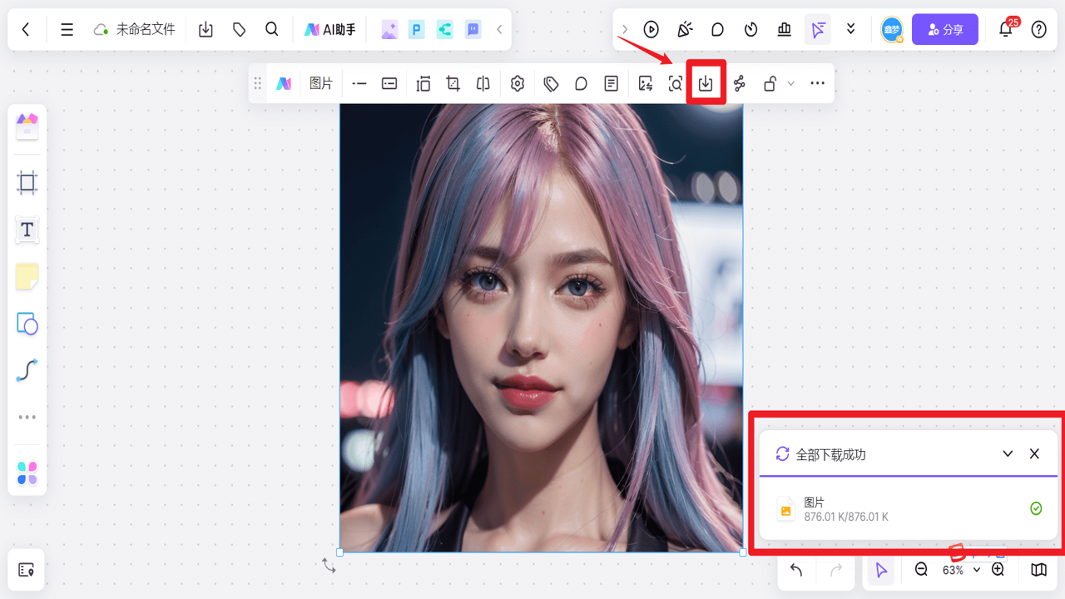Expand more tools double chevron
Screen dimensions: 1065x599
(x=850, y=29)
